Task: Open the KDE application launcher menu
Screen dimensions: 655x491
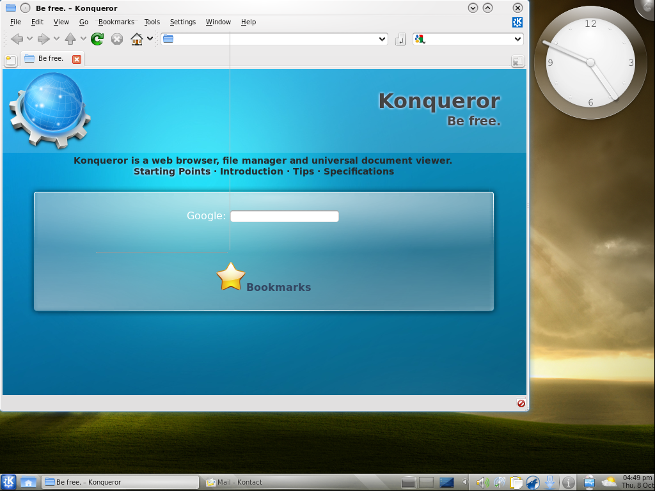Action: pyautogui.click(x=9, y=482)
